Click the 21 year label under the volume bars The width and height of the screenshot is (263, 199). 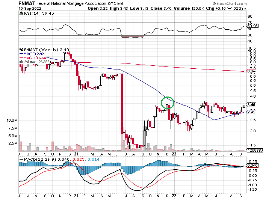point(76,154)
